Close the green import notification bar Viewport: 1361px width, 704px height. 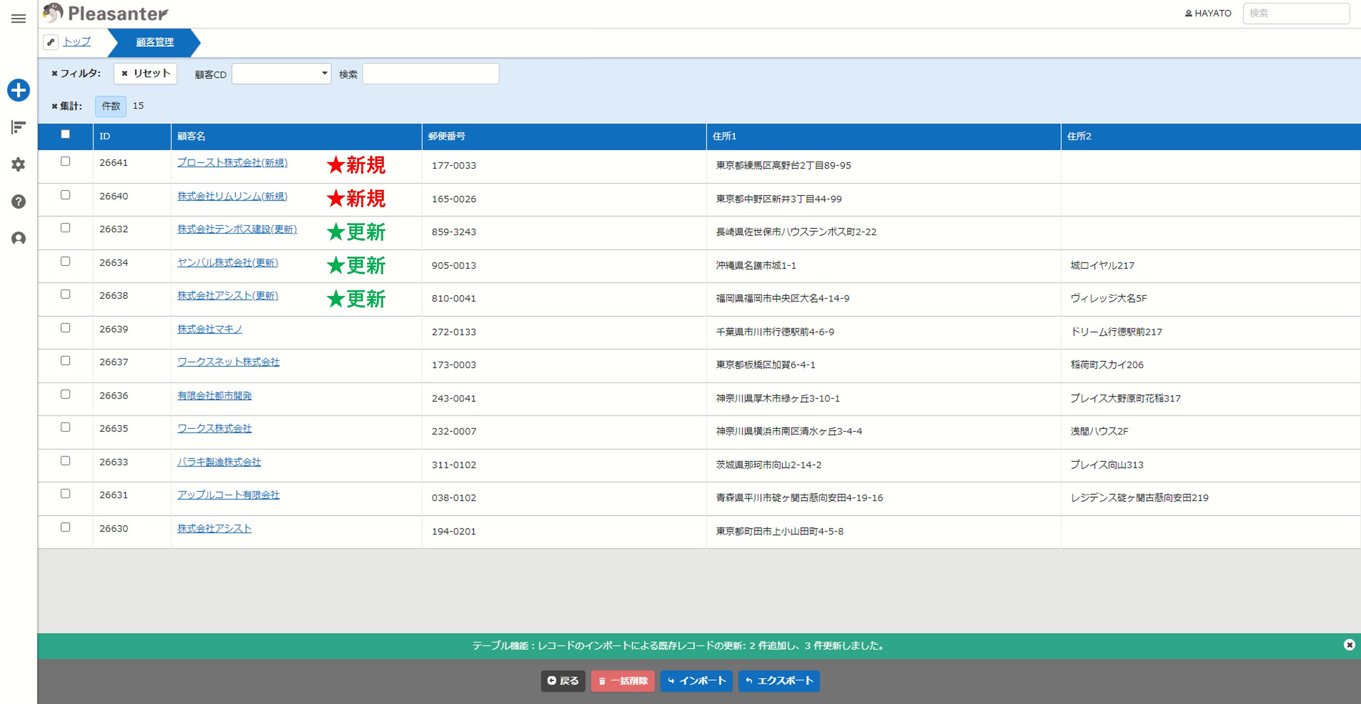pos(1349,645)
